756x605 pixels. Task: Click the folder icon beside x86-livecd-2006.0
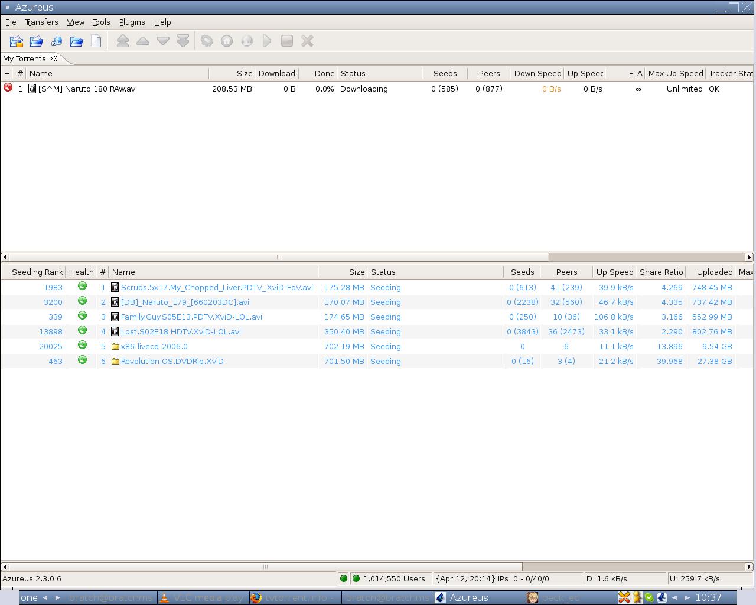pyautogui.click(x=115, y=347)
